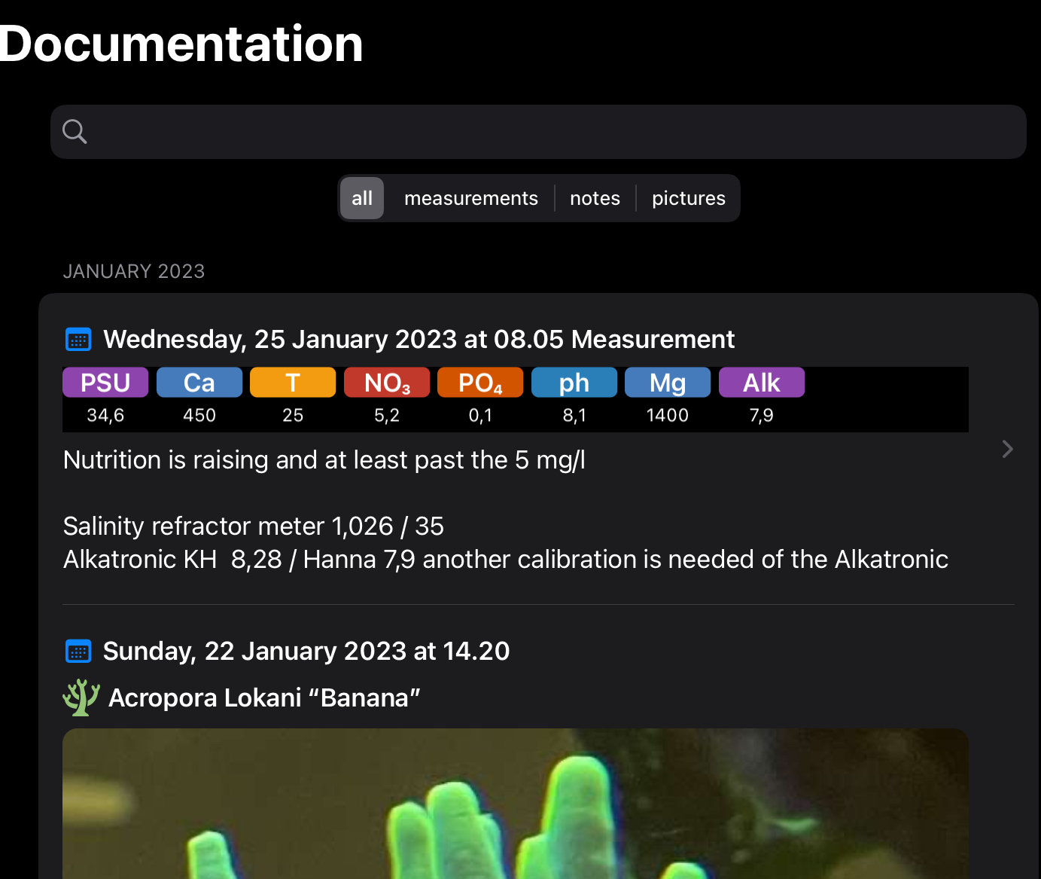Select the purple Alk alkalinity badge
Image resolution: width=1041 pixels, height=879 pixels.
click(762, 383)
